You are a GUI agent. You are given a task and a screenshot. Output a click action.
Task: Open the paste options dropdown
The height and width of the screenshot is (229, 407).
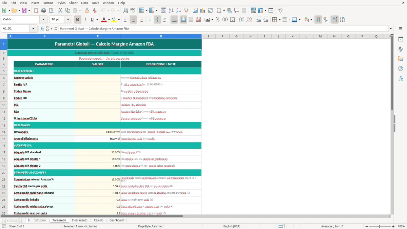tap(79, 11)
